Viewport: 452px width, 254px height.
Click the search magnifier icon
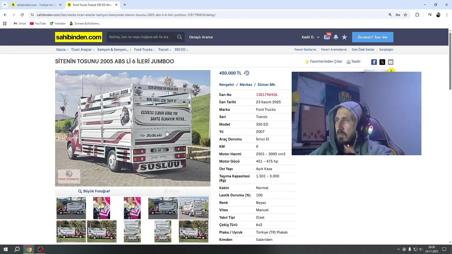[180, 37]
